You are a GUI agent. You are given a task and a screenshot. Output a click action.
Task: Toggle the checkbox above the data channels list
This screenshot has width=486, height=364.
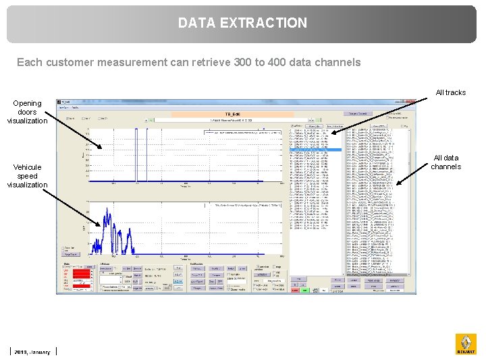(402, 126)
